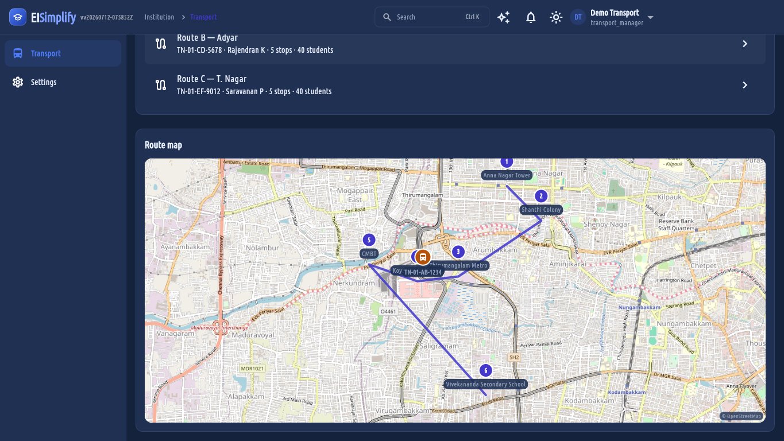Click the Anna Nagar Tower stop label
Image resolution: width=784 pixels, height=441 pixels.
pyautogui.click(x=507, y=175)
